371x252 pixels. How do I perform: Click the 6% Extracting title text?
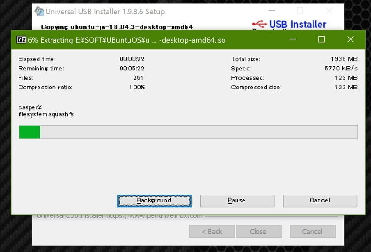(127, 40)
